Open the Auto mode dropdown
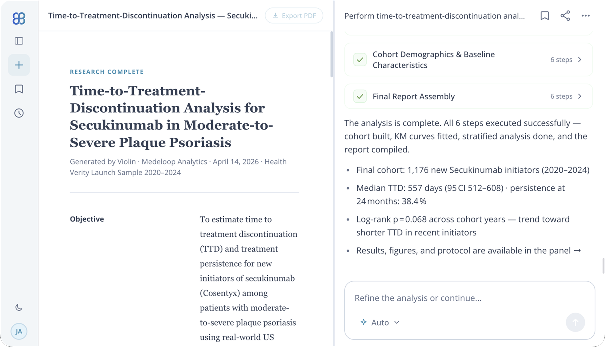The width and height of the screenshot is (605, 347). click(380, 322)
